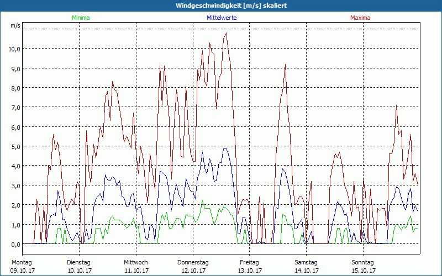Click the 10,0 y-axis value
Image resolution: width=442 pixels, height=276 pixels.
coord(15,49)
